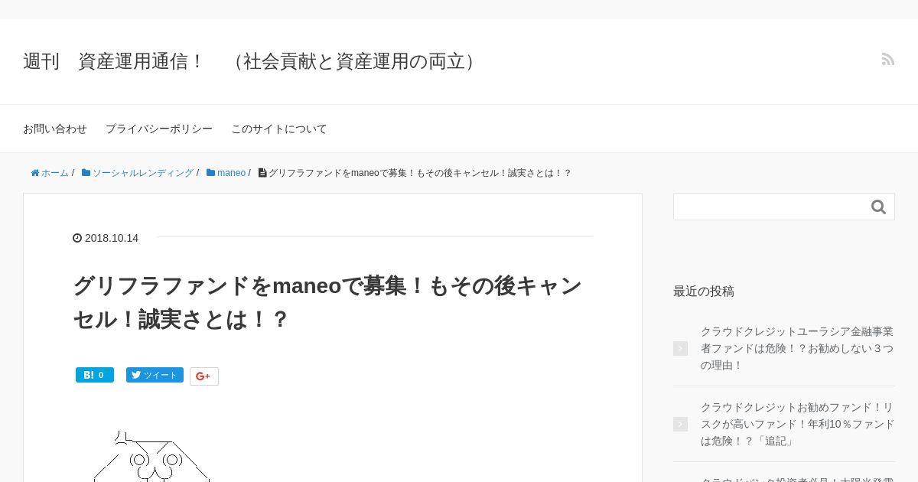
Task: Open maneo category breadcrumb
Action: tap(226, 173)
